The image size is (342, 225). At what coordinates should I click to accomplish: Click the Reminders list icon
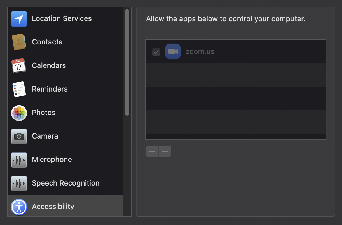(x=19, y=89)
